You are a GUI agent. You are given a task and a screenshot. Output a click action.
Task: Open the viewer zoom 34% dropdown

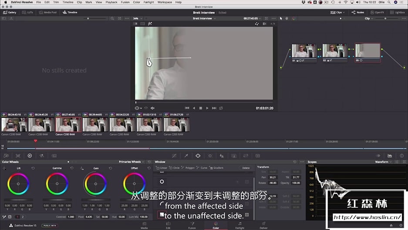tap(138, 18)
